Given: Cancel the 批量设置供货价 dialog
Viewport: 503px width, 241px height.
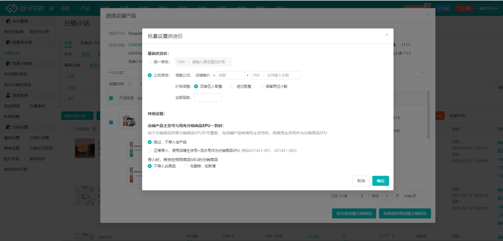Looking at the screenshot, I should (361, 181).
